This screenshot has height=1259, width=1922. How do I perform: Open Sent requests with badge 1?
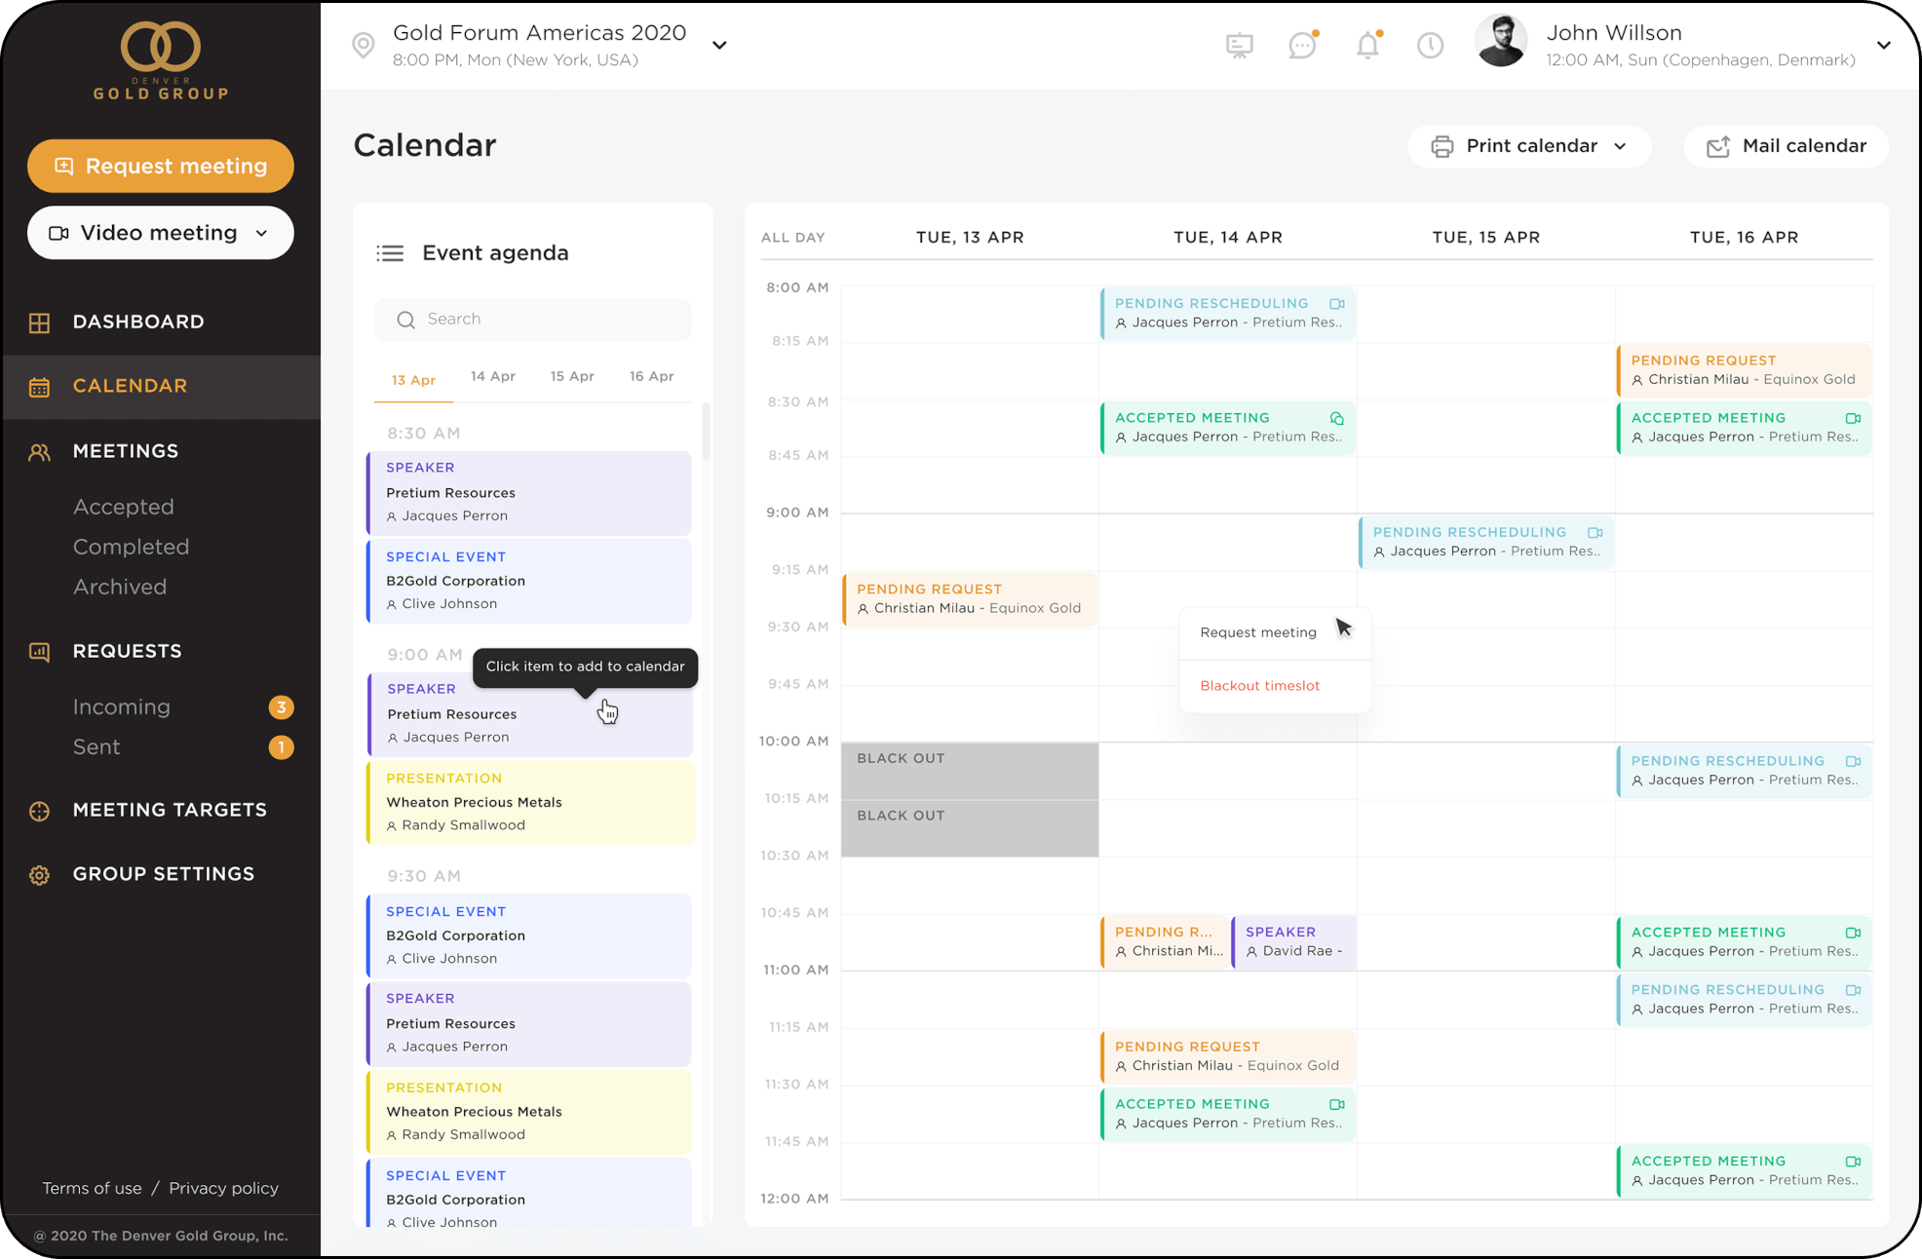coord(96,747)
